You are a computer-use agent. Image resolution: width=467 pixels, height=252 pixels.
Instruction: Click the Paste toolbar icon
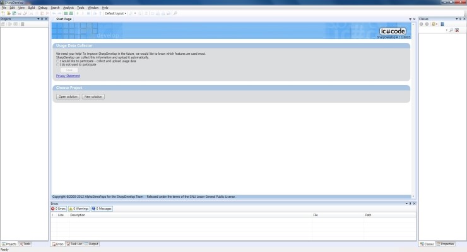coord(42,13)
